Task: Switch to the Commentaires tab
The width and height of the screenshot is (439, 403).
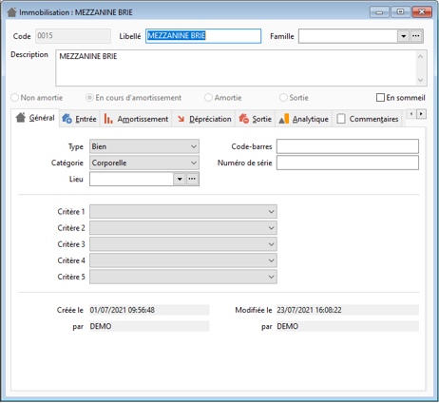Action: [x=368, y=119]
